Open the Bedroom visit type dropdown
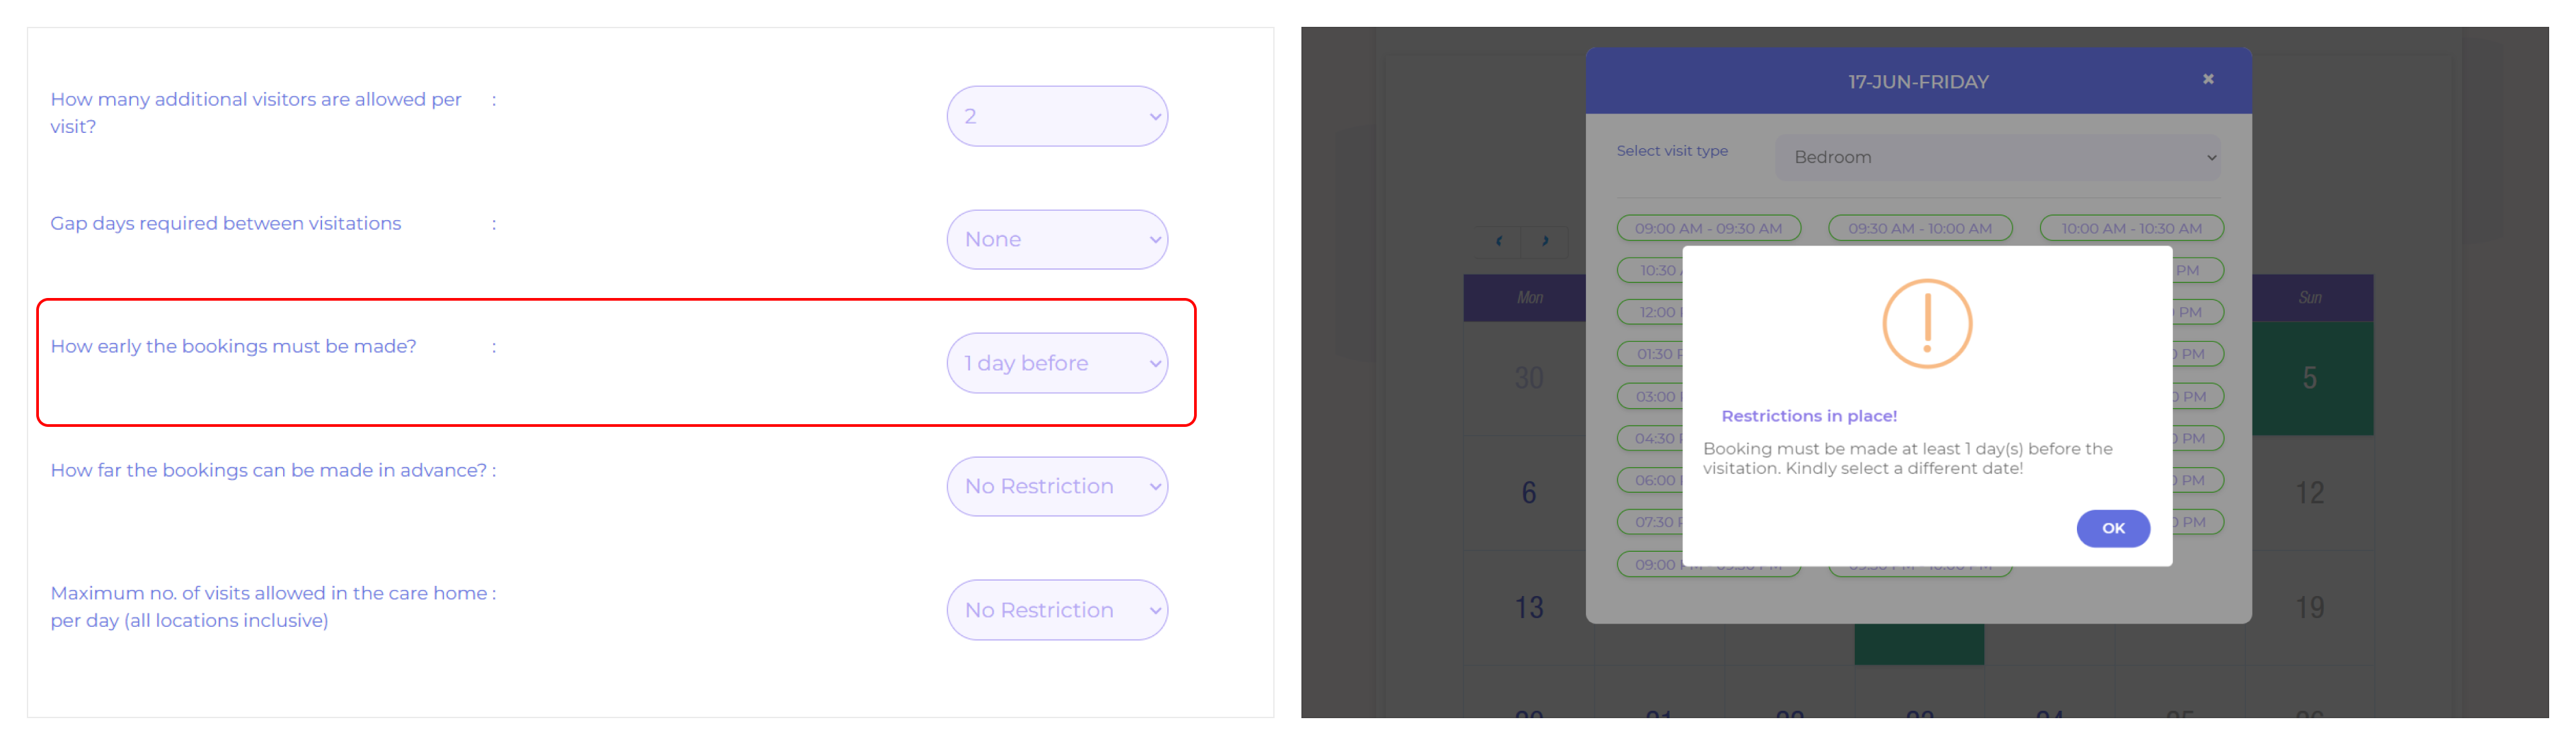The width and height of the screenshot is (2576, 745). [1997, 157]
